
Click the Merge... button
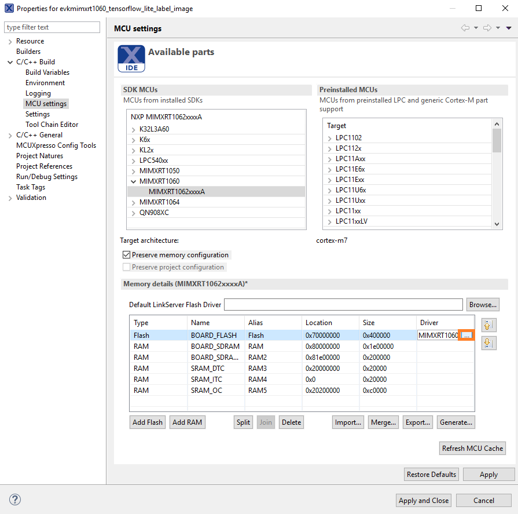(383, 422)
